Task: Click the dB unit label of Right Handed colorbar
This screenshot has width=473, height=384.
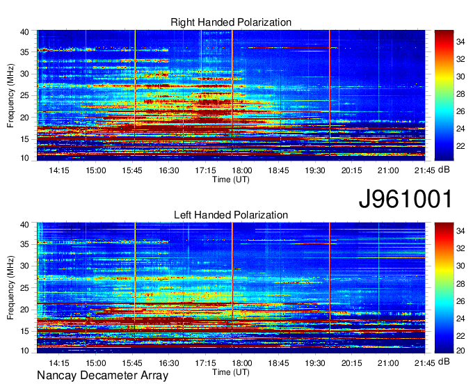Action: (x=444, y=170)
